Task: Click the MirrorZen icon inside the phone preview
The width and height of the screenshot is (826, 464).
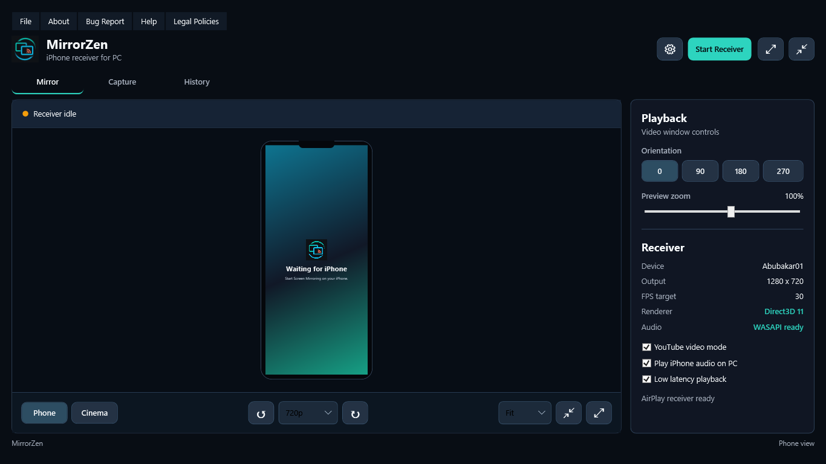Action: 316,250
